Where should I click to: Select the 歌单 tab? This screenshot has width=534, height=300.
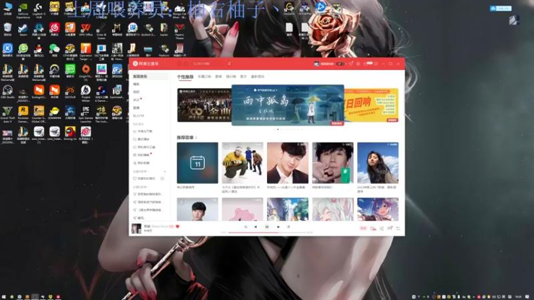click(219, 77)
